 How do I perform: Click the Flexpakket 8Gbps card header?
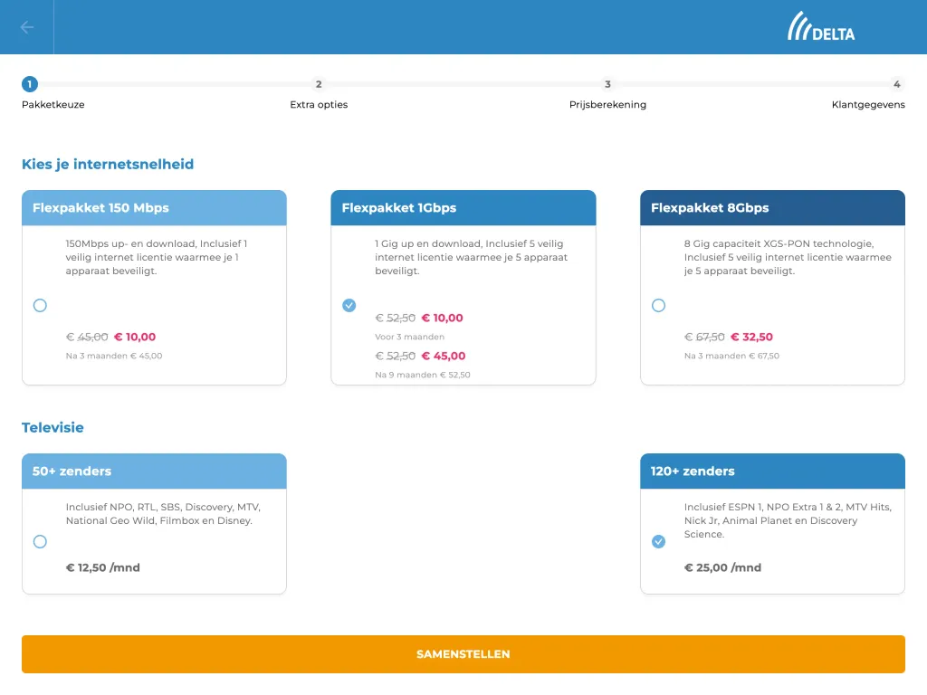pos(772,208)
